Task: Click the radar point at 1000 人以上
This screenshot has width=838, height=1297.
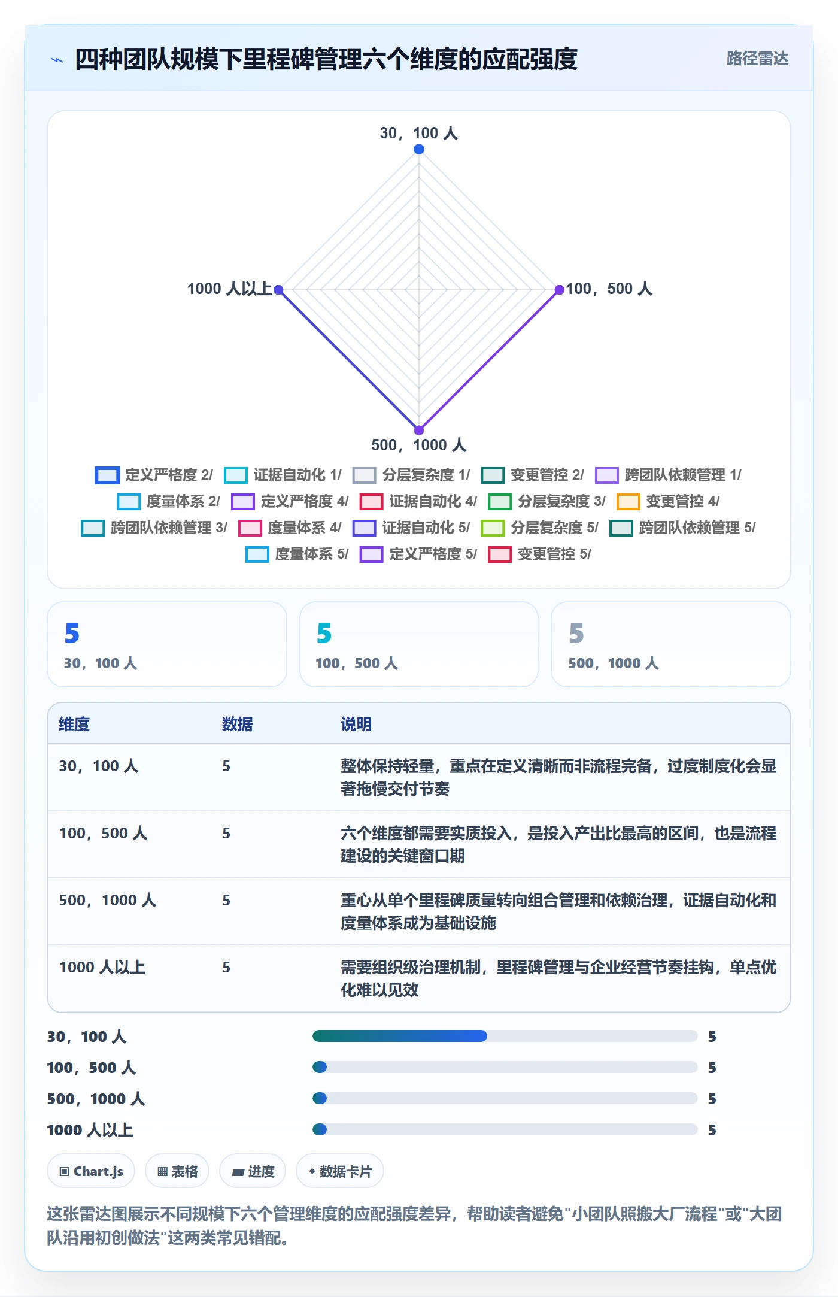Action: point(278,290)
